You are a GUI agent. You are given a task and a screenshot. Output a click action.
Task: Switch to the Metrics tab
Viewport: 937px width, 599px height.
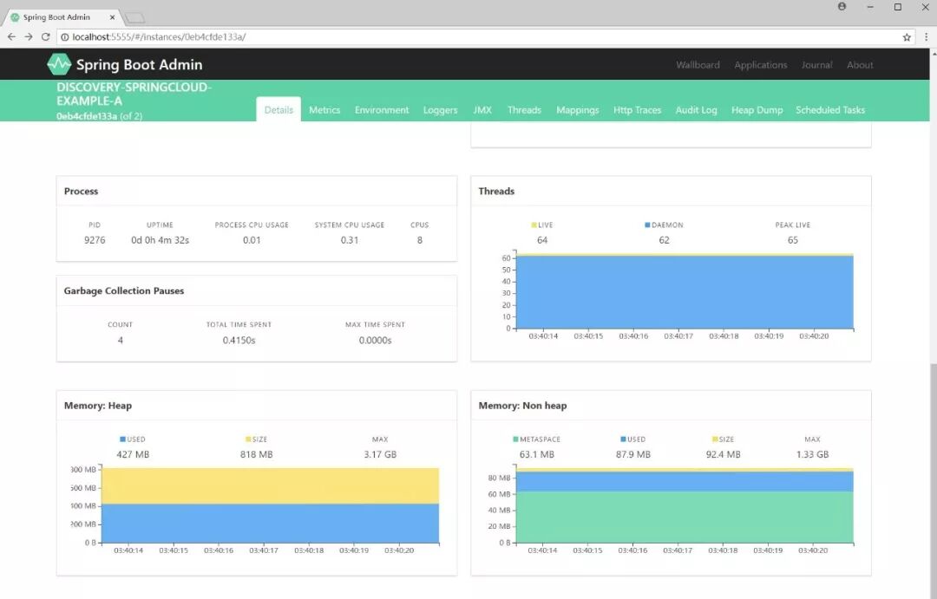(324, 110)
